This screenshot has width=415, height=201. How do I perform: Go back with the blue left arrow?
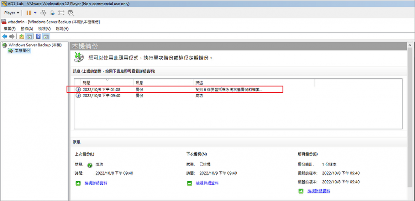[5, 36]
